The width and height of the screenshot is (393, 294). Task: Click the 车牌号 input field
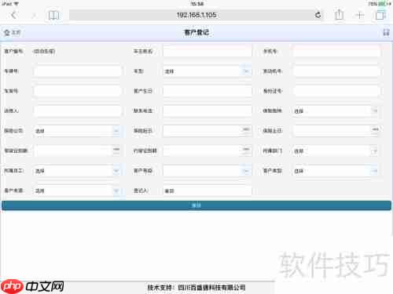coord(77,71)
